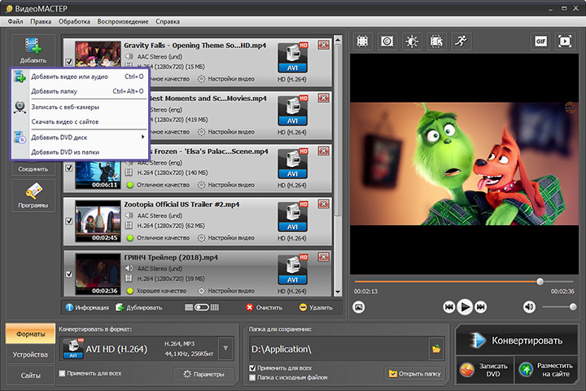Image resolution: width=586 pixels, height=391 pixels.
Task: Enable Применить для всех under format box
Action: pos(63,373)
